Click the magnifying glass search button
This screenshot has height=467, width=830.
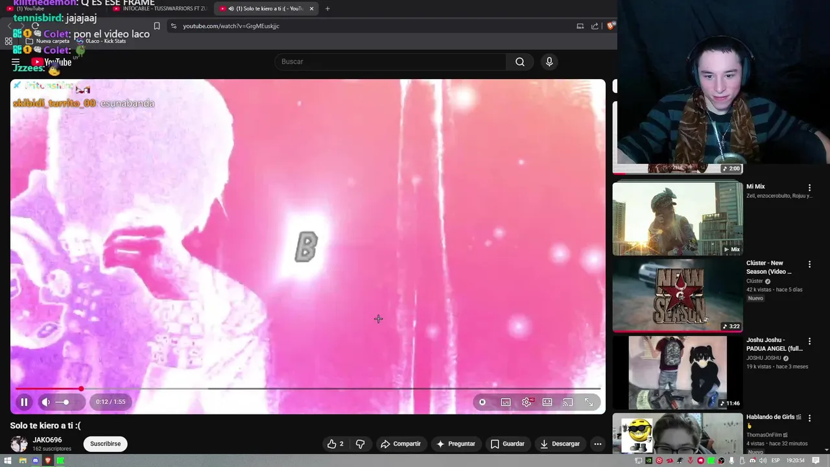520,62
